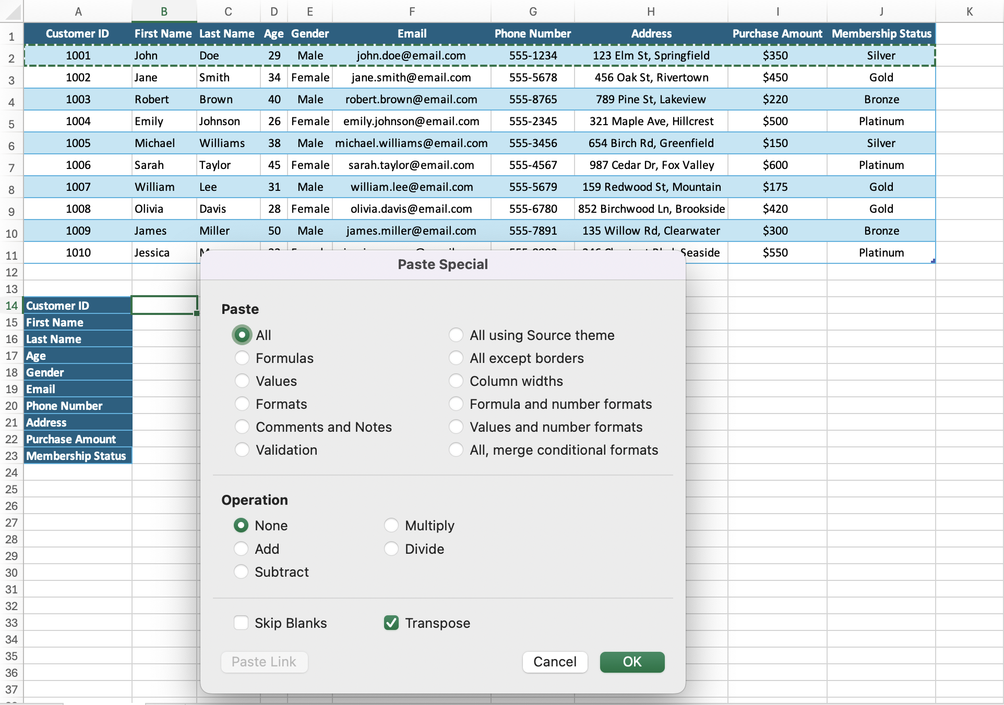
Task: Select All except borders option
Action: point(456,358)
